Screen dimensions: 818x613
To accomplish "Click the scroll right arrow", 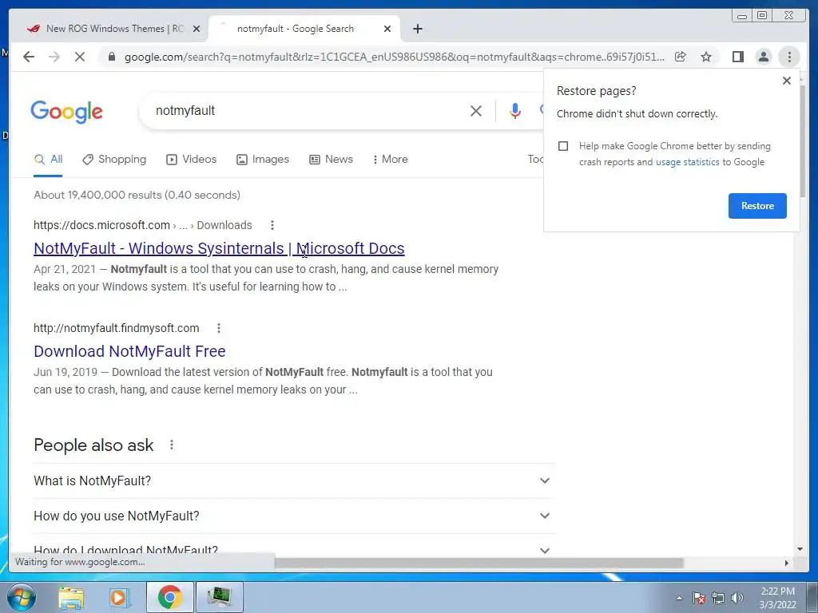I will 786,563.
